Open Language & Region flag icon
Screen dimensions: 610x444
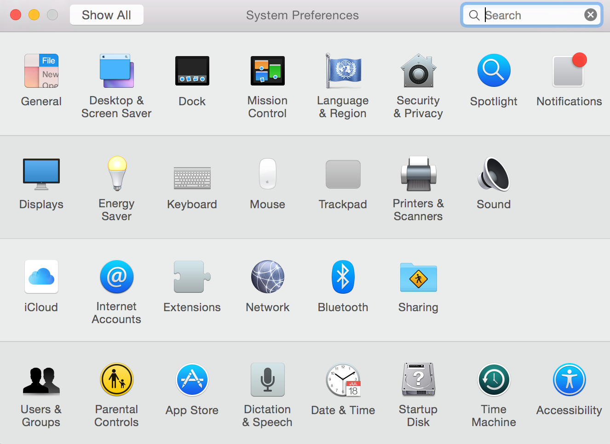point(343,71)
